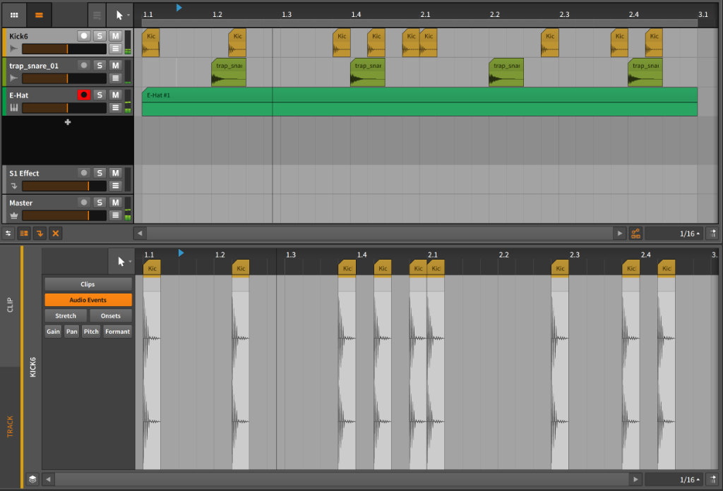Click the double-arrow swap icon below track list

click(x=8, y=234)
